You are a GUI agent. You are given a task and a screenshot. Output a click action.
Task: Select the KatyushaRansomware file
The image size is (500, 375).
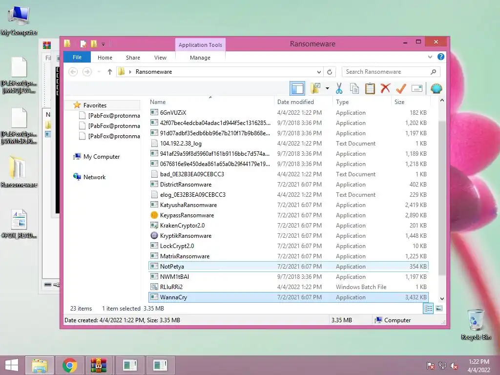coord(288,205)
